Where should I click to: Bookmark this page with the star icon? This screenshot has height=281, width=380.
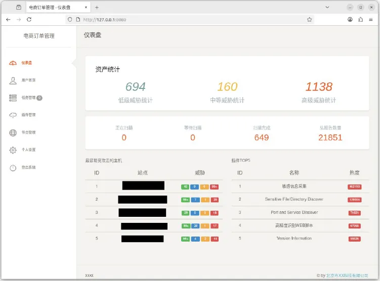click(309, 20)
